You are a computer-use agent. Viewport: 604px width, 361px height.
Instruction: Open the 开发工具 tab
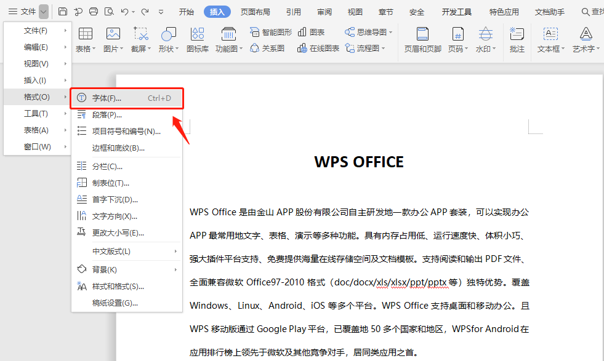[x=457, y=12]
